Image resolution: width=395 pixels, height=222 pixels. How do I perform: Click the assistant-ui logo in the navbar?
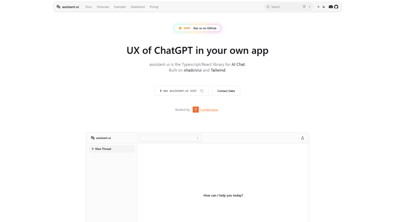tap(68, 7)
